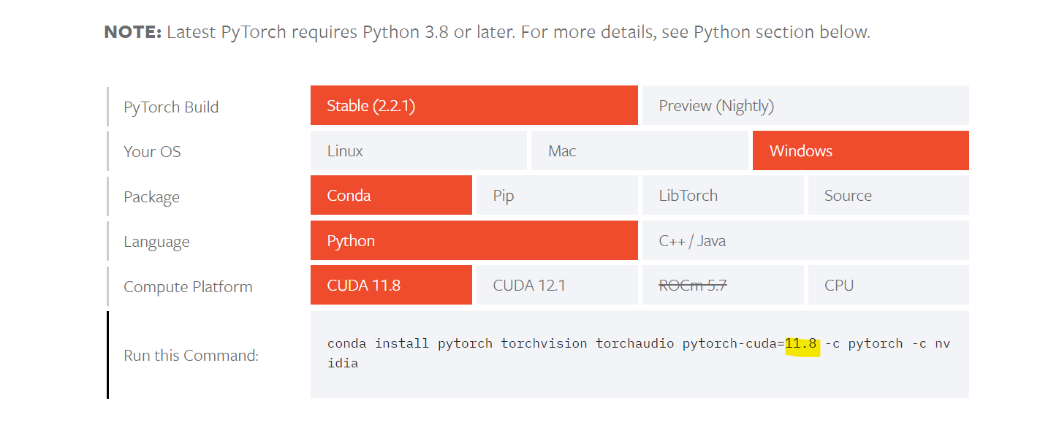Pick C++ / Java as the language
1051x428 pixels.
pos(805,240)
